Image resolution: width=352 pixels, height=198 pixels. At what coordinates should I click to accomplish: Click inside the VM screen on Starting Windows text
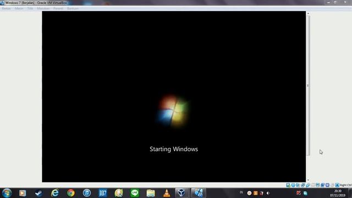click(x=174, y=149)
